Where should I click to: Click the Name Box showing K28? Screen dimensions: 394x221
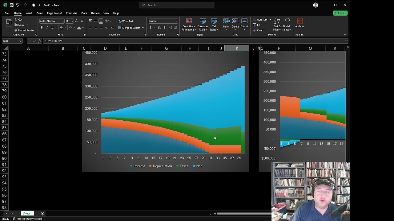tap(12, 41)
